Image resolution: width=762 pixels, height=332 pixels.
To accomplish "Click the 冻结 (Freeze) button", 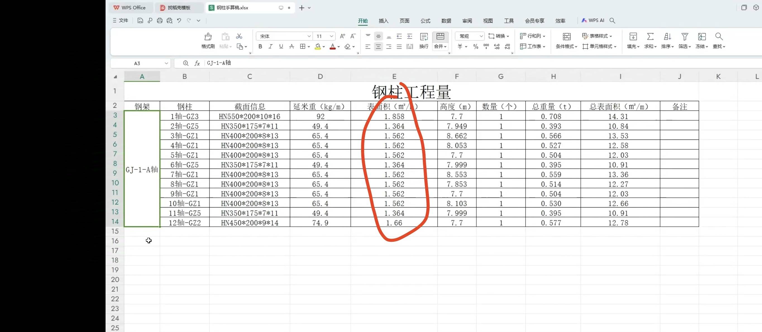I will click(702, 40).
